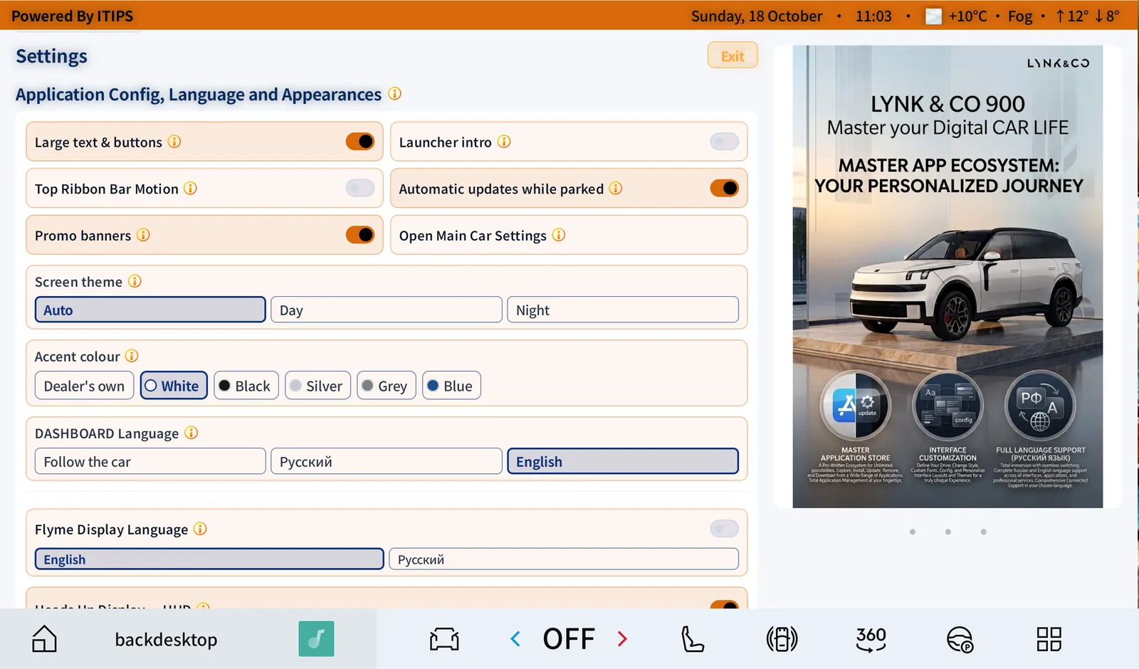The height and width of the screenshot is (669, 1139).
Task: Decrease climate setting with left chevron
Action: pos(515,638)
